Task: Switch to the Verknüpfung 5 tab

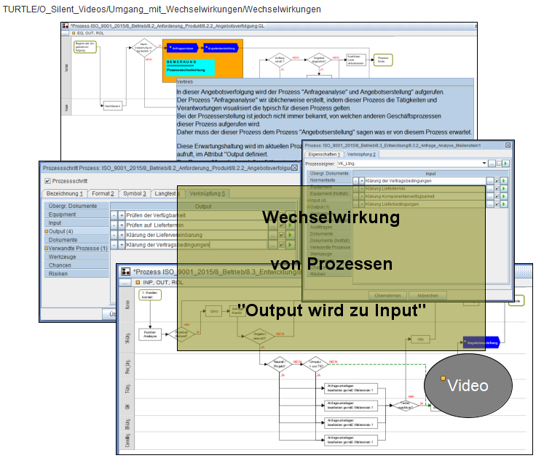Action: (208, 193)
